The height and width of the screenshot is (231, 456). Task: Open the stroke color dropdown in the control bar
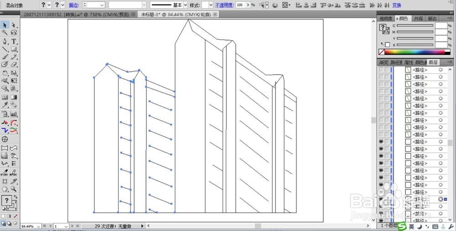tap(62, 5)
